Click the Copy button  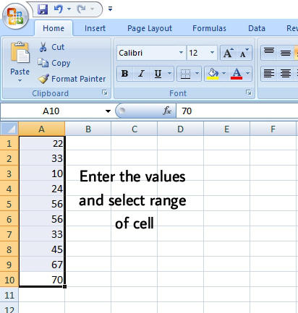(54, 63)
